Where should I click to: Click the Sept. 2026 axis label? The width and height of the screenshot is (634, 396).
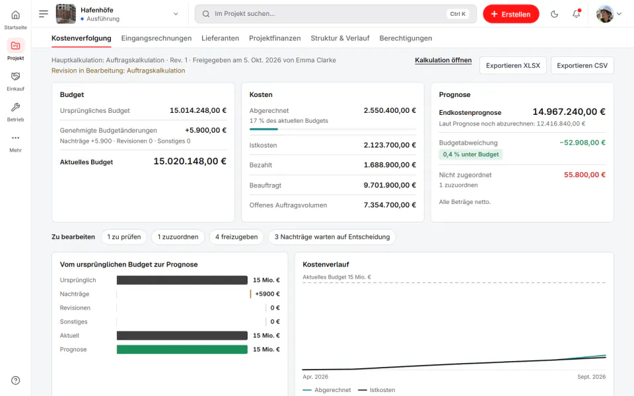click(x=591, y=377)
